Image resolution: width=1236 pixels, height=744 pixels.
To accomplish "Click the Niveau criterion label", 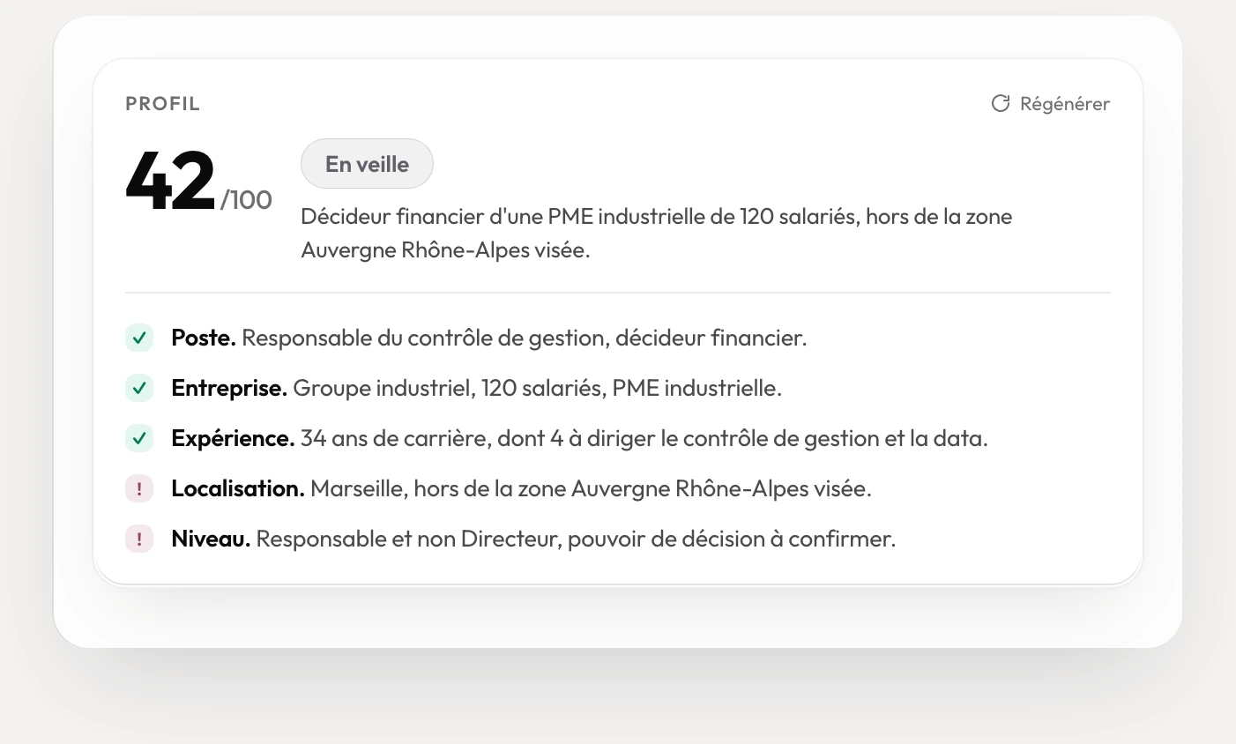I will [x=211, y=539].
